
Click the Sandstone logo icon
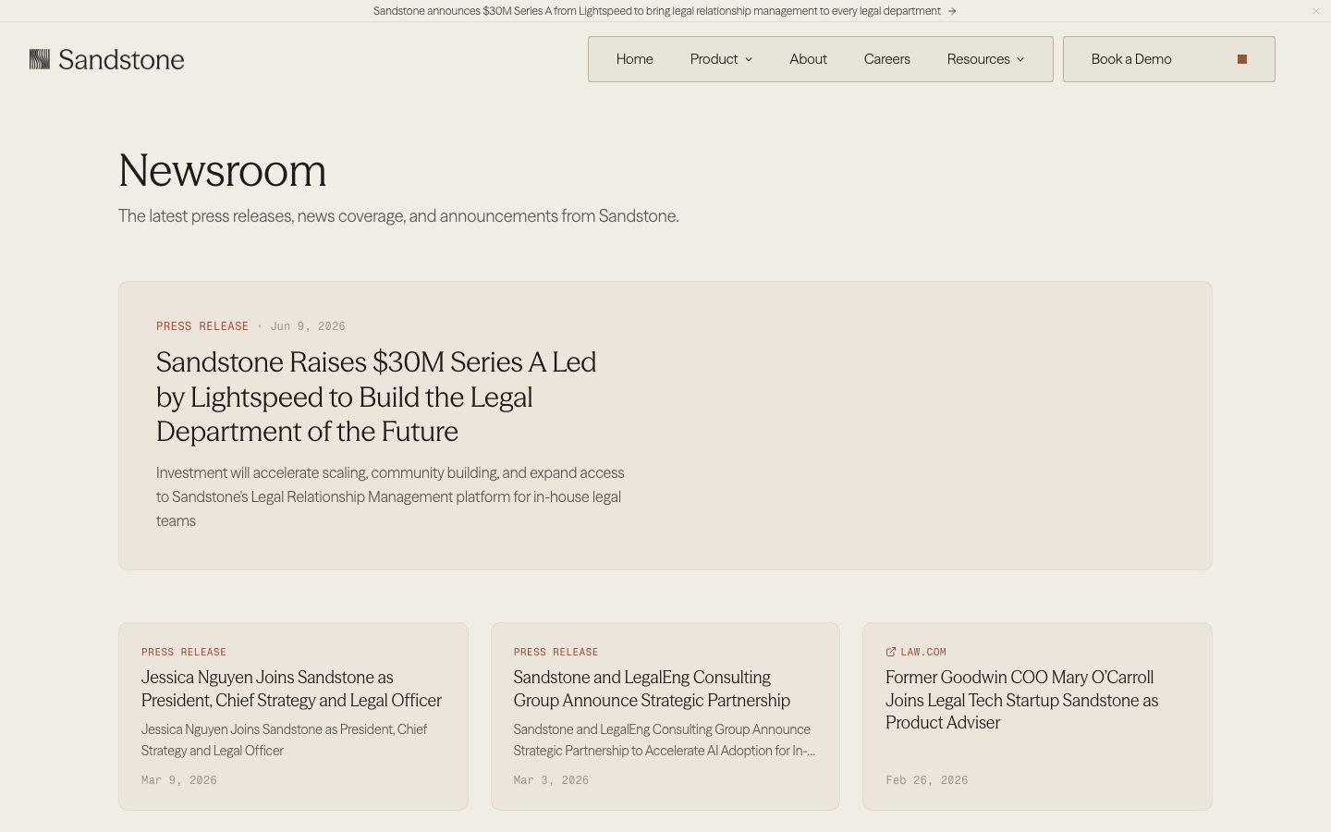(x=40, y=59)
